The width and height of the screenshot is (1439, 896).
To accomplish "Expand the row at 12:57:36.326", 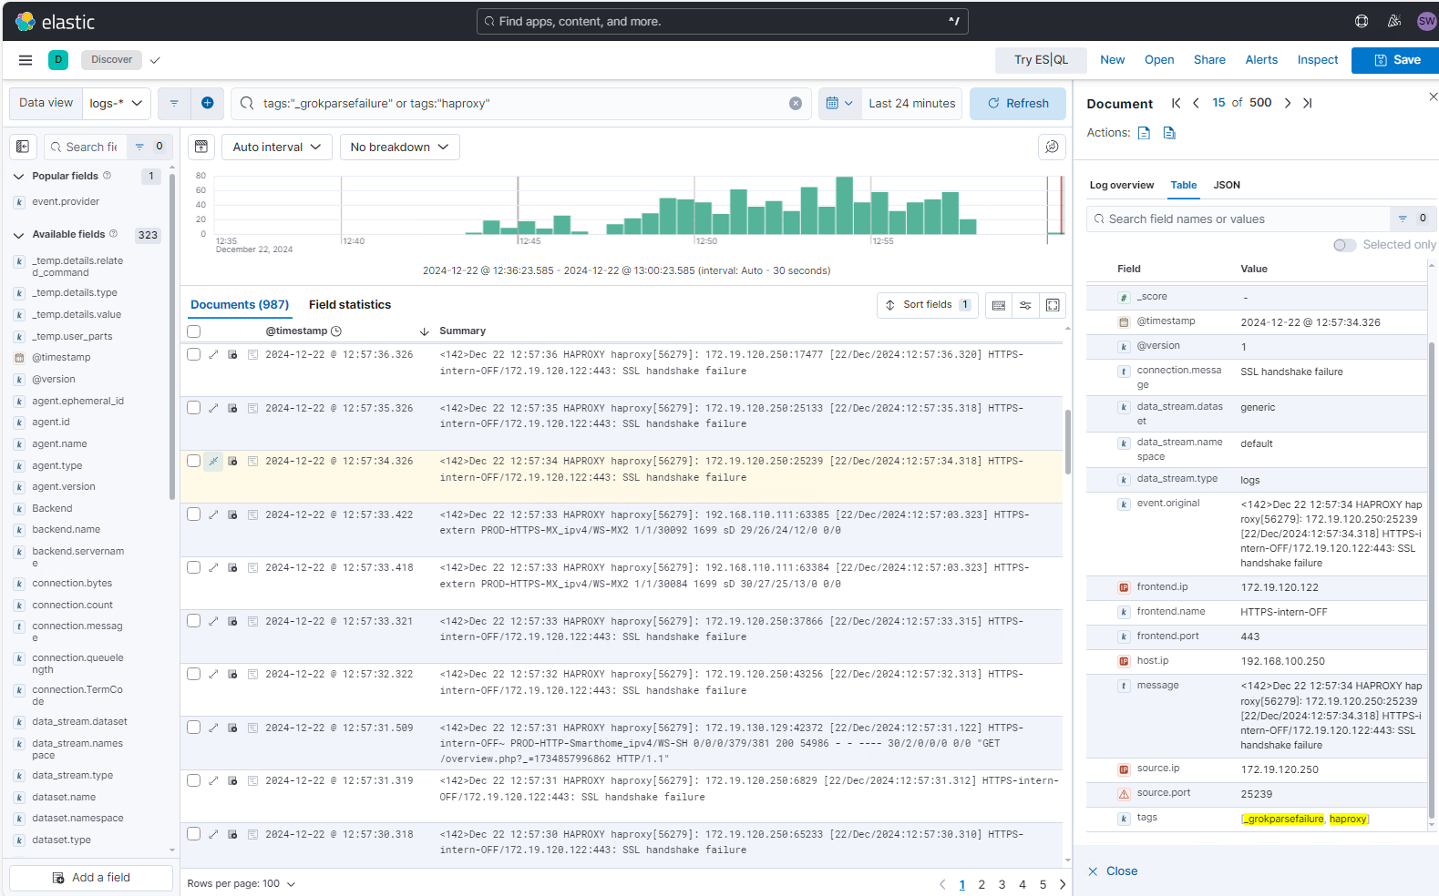I will click(x=213, y=355).
